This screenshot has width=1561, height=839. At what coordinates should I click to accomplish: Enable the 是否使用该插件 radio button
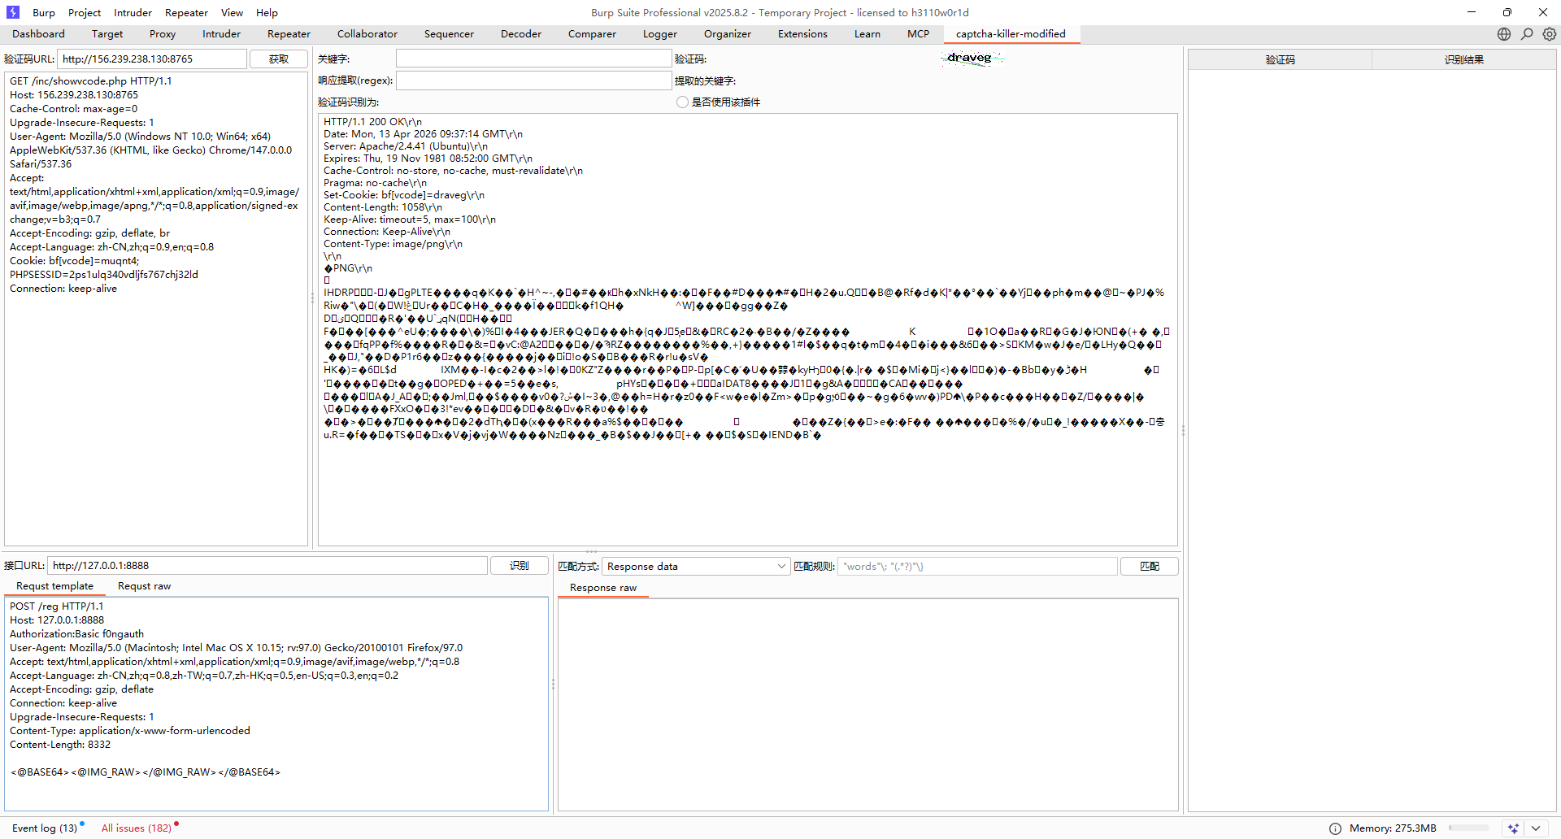tap(682, 102)
